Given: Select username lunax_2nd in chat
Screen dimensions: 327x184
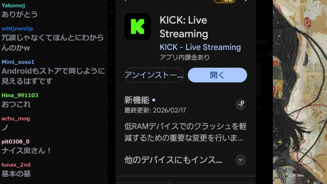Looking at the screenshot, I should (x=16, y=165).
